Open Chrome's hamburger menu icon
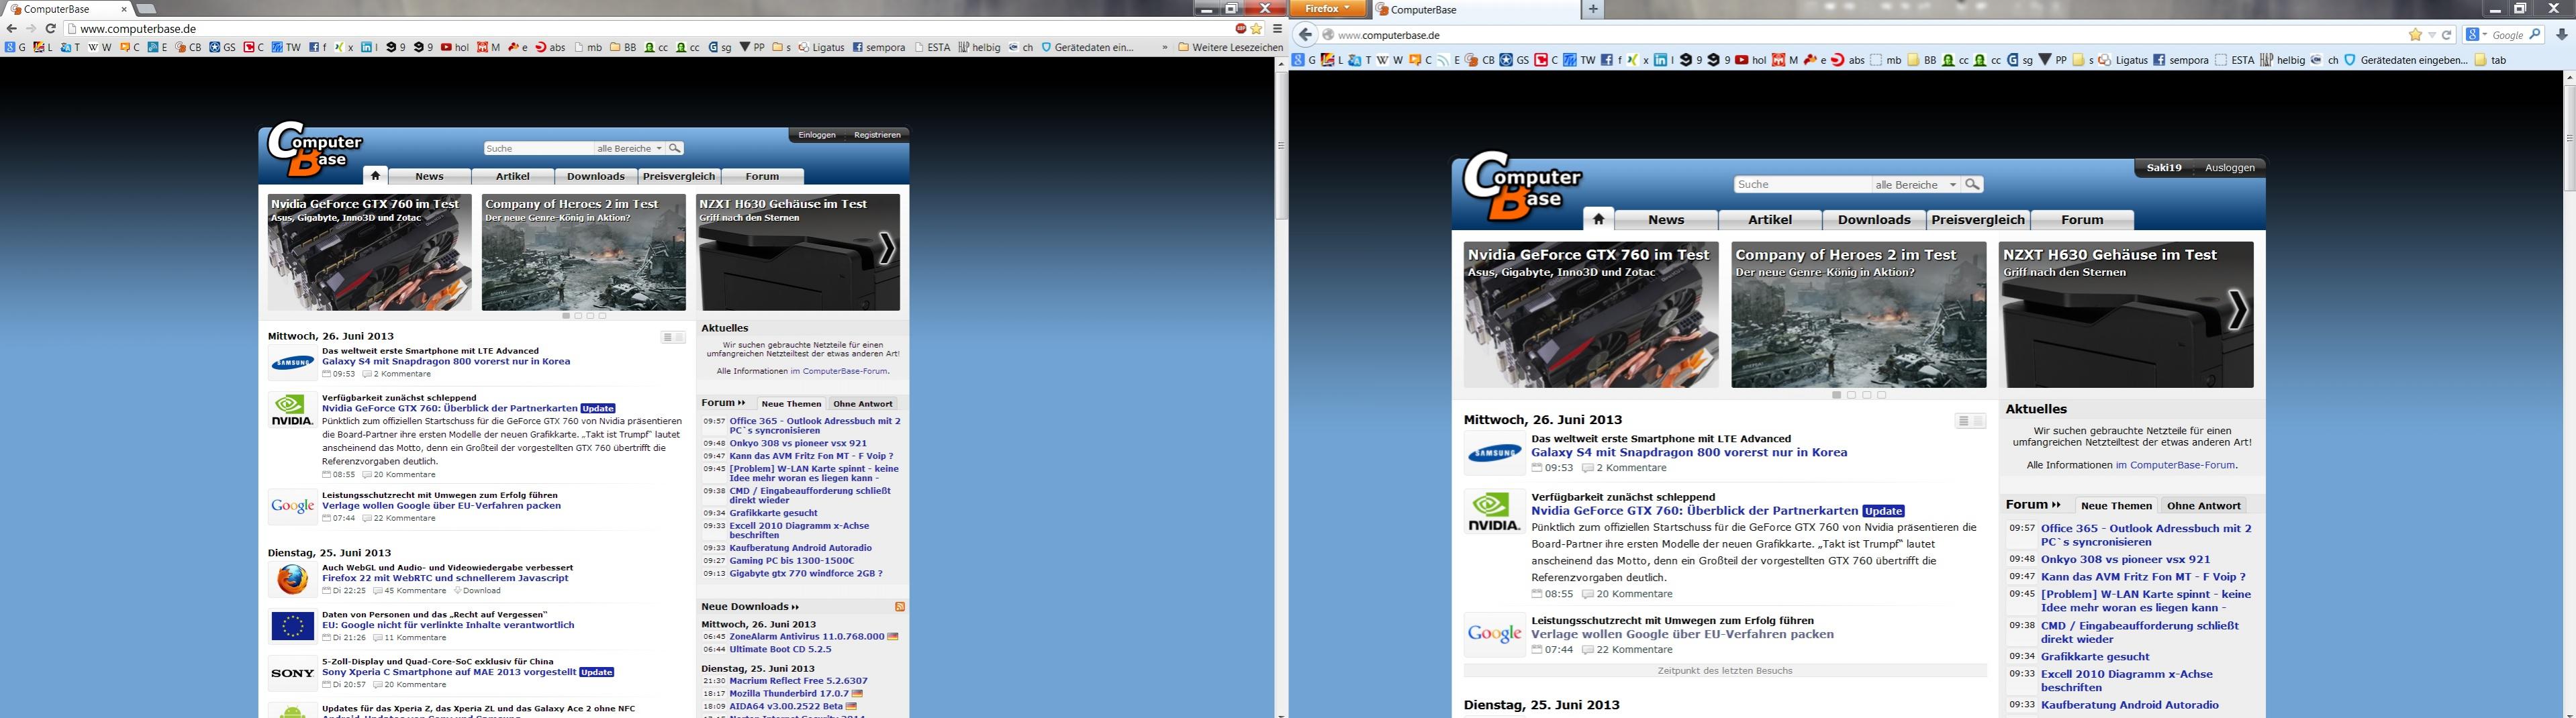 click(1277, 29)
